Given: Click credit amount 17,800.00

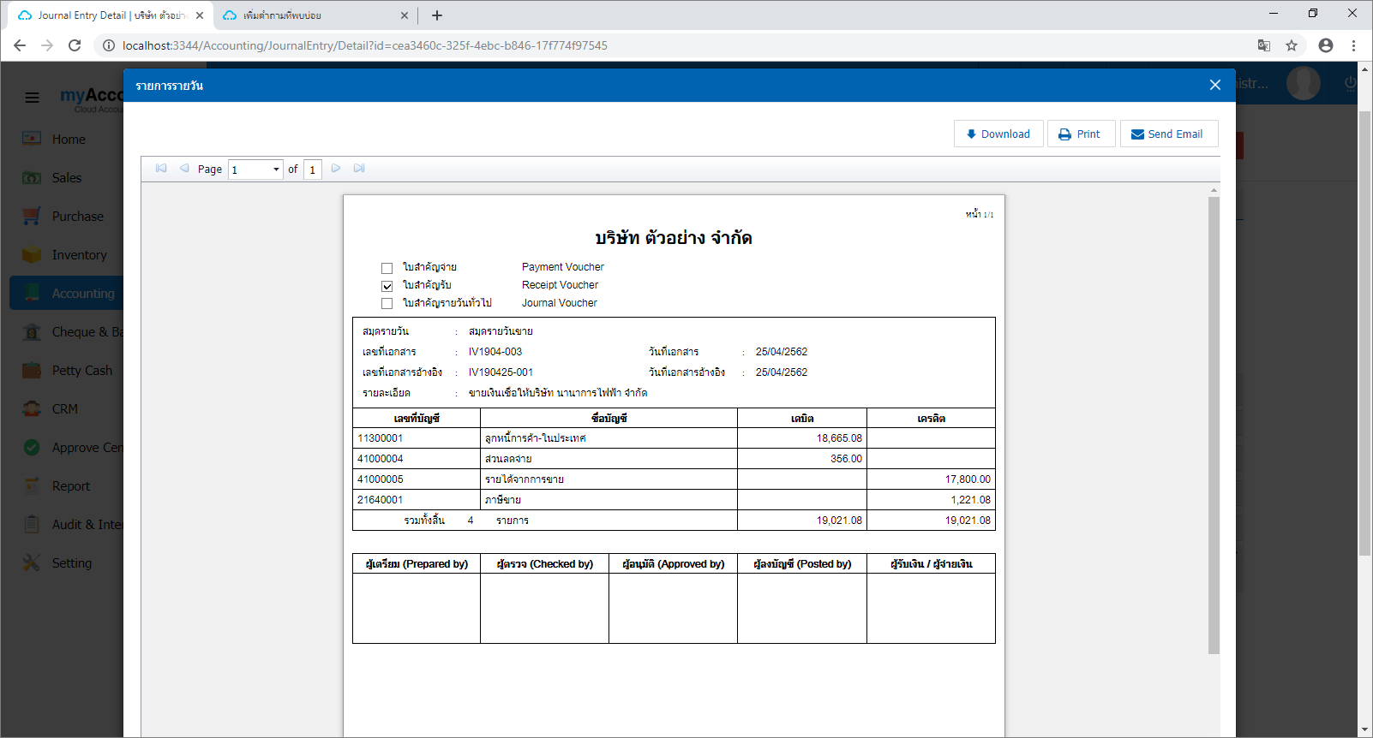Looking at the screenshot, I should pos(968,479).
